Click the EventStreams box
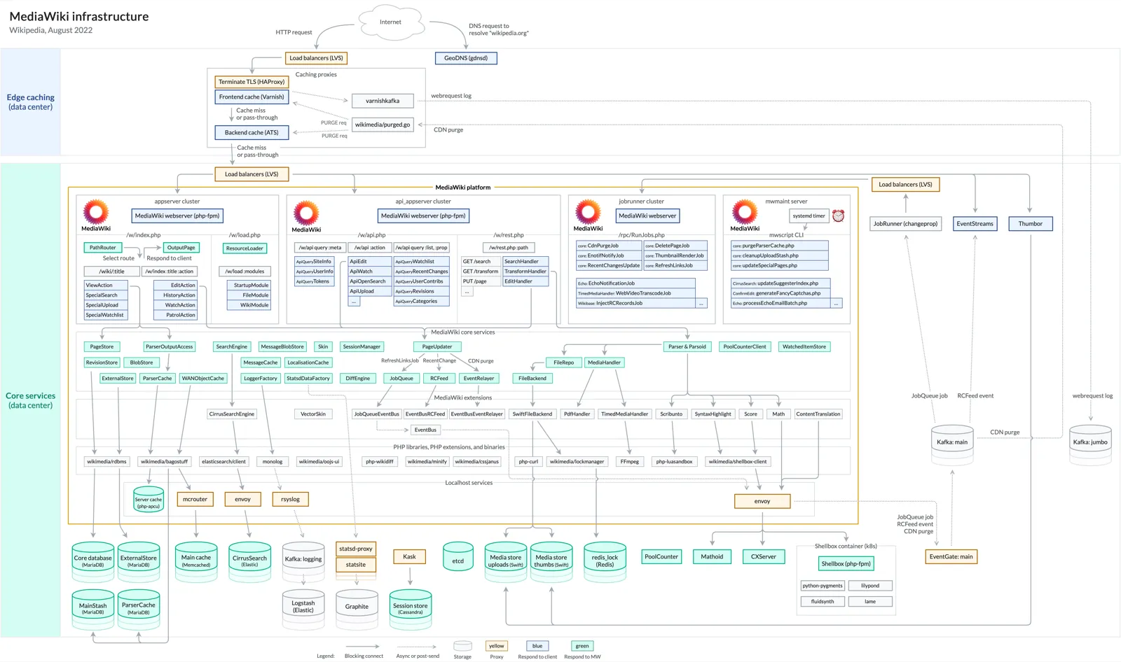Screen dimensions: 1121x662 (x=975, y=224)
